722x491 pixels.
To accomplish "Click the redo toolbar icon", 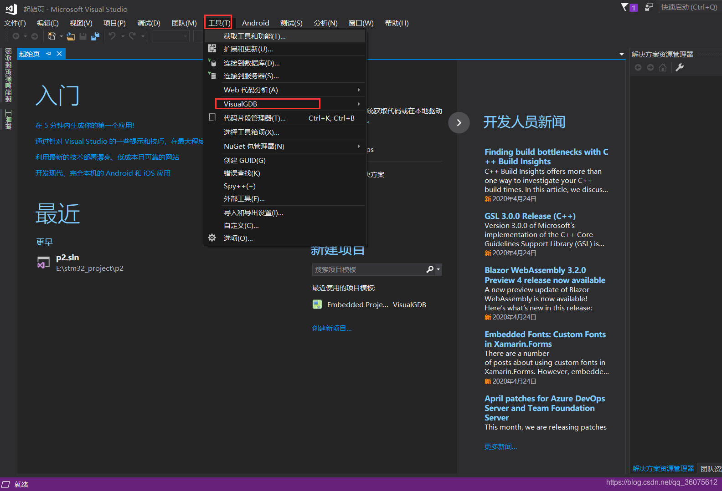I will (132, 36).
